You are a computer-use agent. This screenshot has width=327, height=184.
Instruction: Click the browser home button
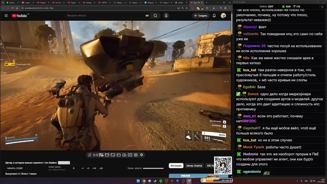click(x=17, y=8)
